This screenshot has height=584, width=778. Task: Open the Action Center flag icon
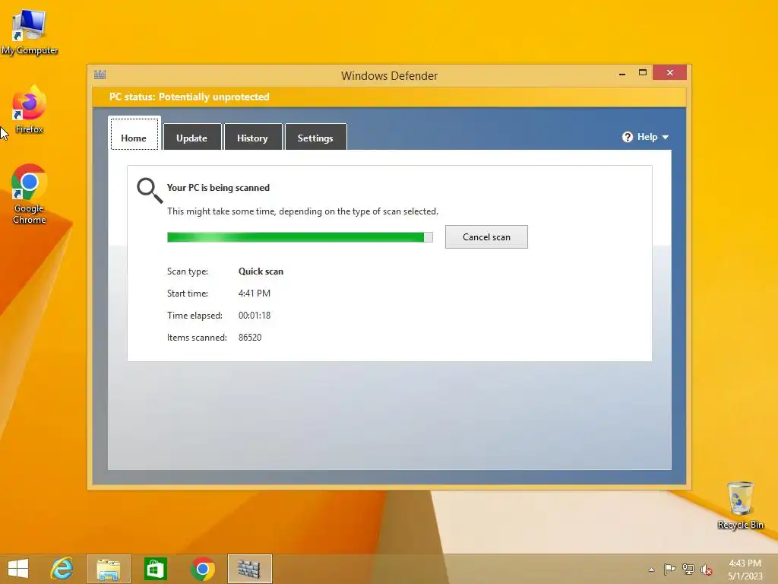669,569
